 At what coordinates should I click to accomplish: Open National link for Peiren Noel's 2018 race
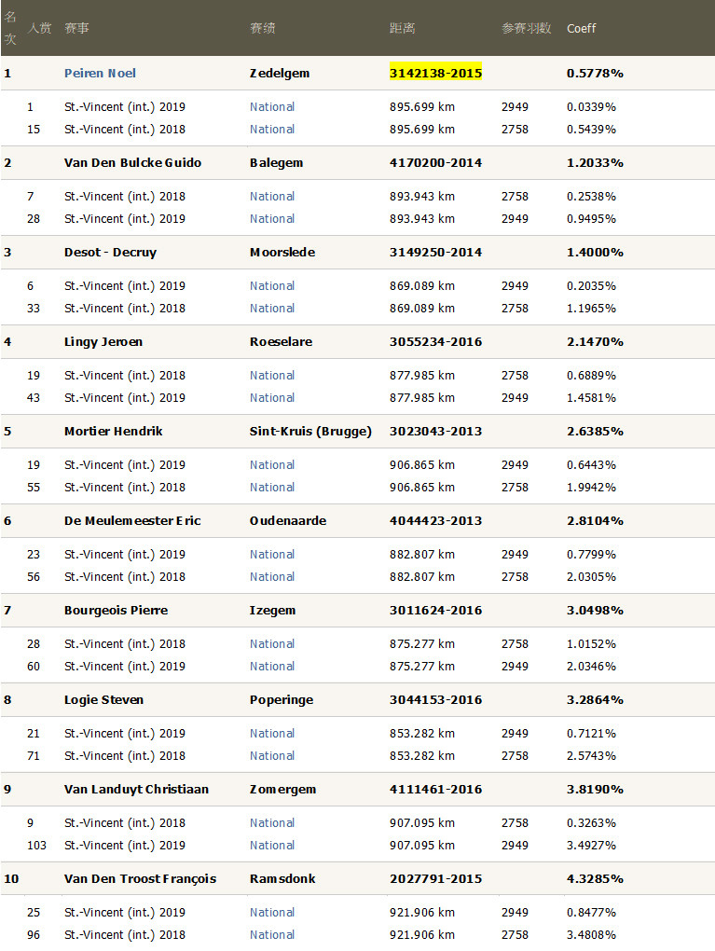(272, 129)
